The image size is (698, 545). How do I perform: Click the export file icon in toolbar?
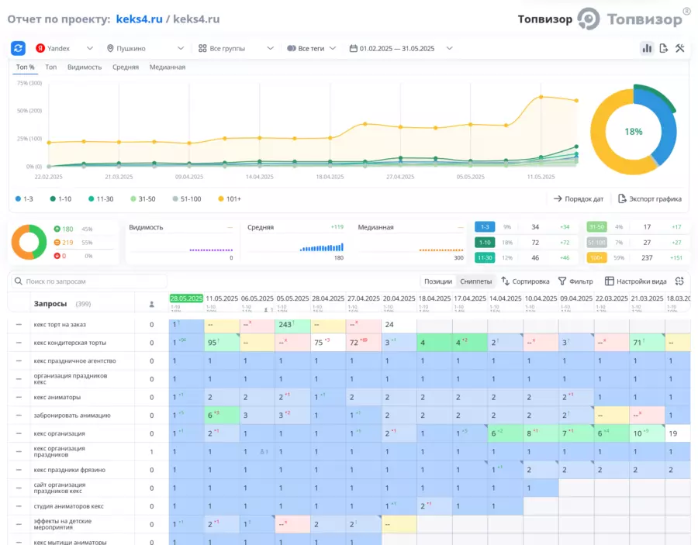[x=663, y=48]
